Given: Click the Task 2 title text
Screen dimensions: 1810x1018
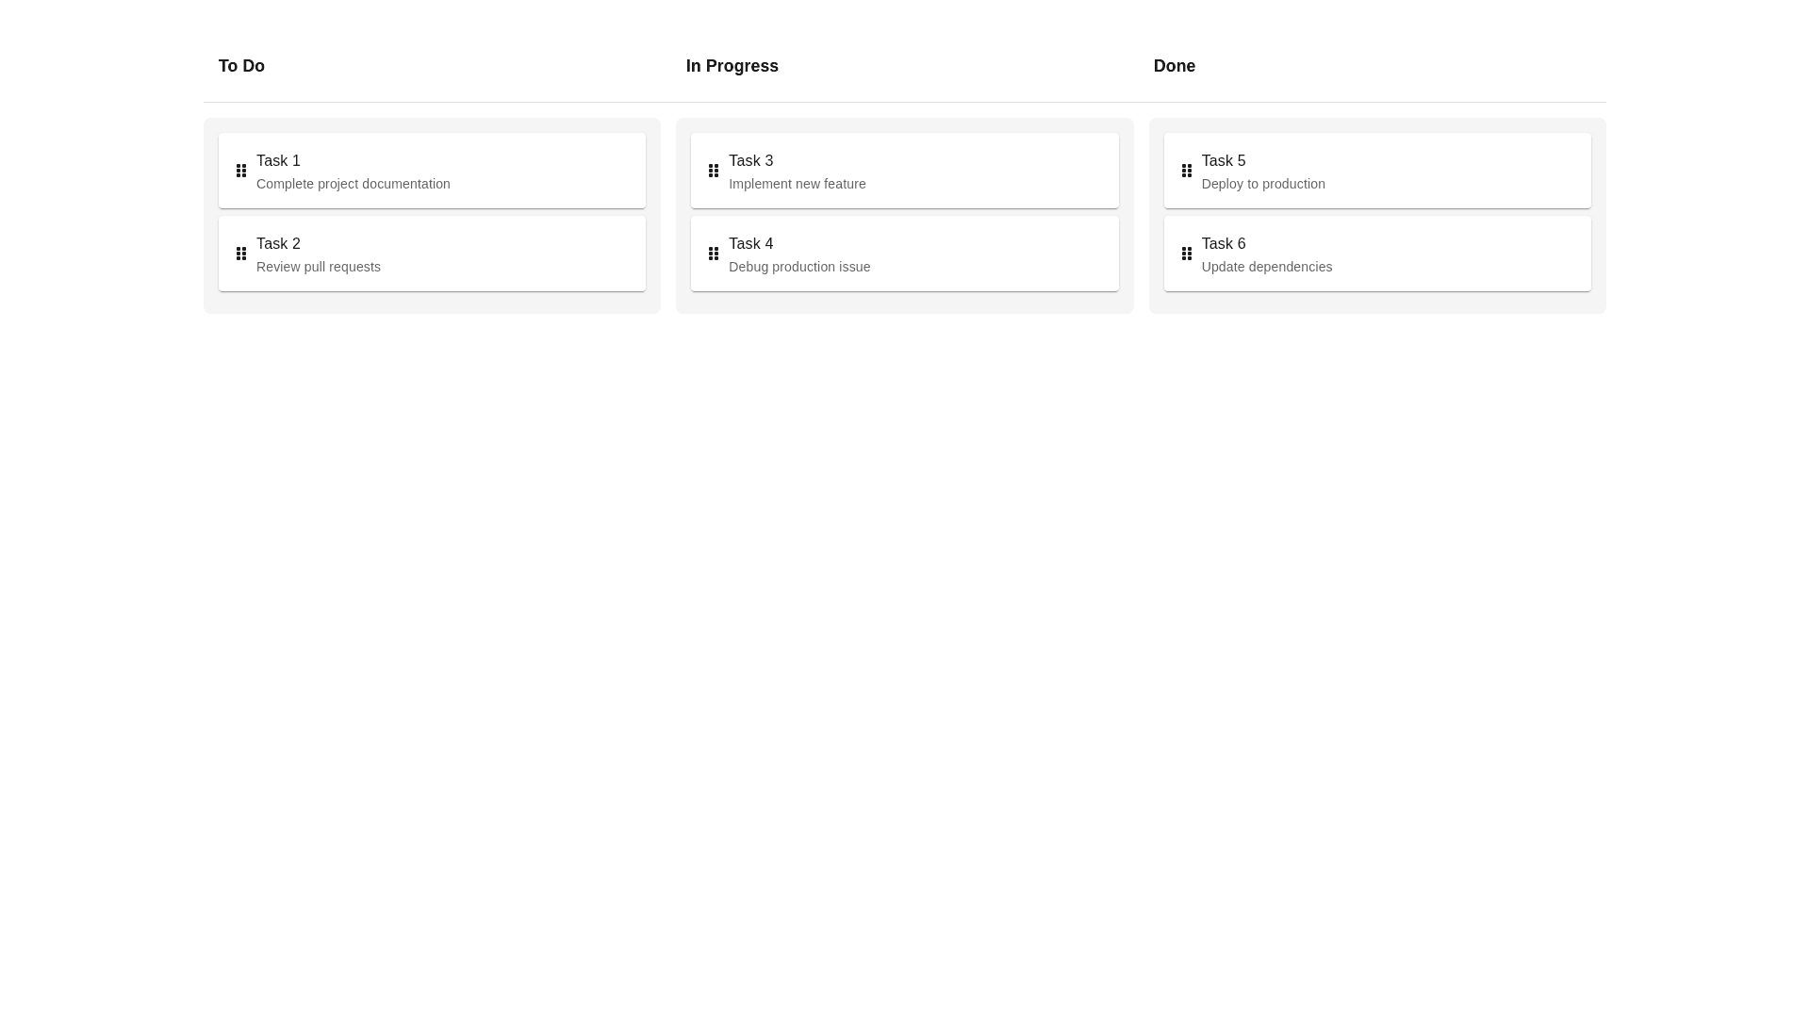Looking at the screenshot, I should (278, 244).
